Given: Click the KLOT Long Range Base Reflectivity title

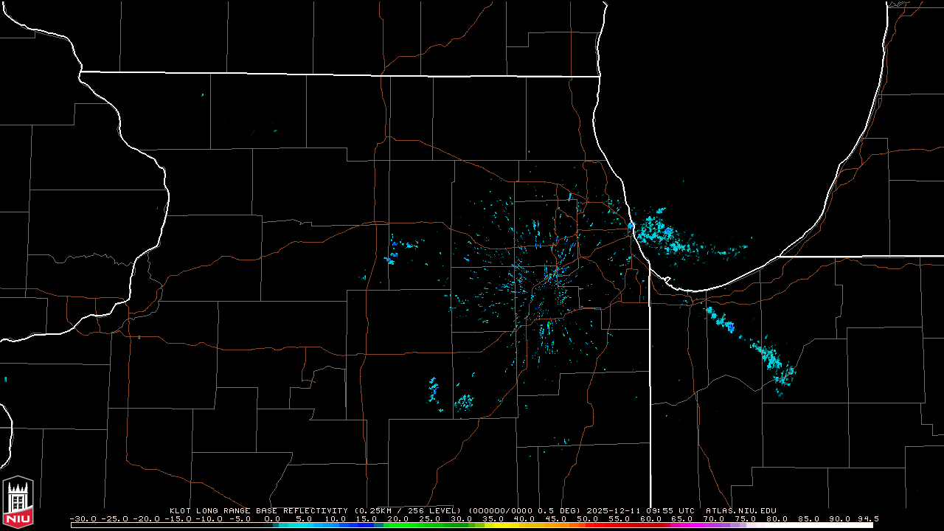Looking at the screenshot, I should click(x=260, y=510).
